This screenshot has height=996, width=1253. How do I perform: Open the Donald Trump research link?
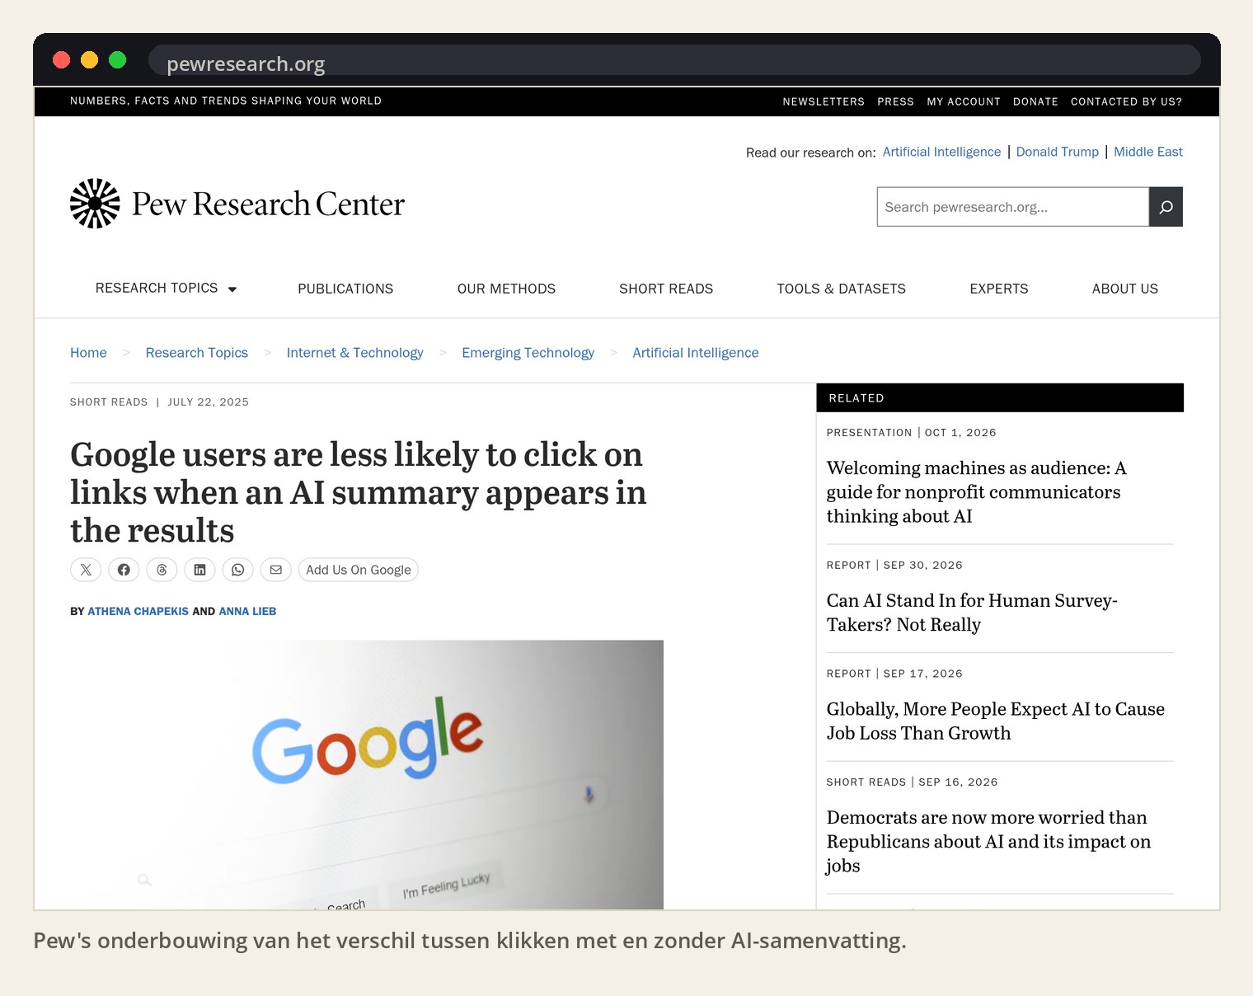[x=1057, y=152]
